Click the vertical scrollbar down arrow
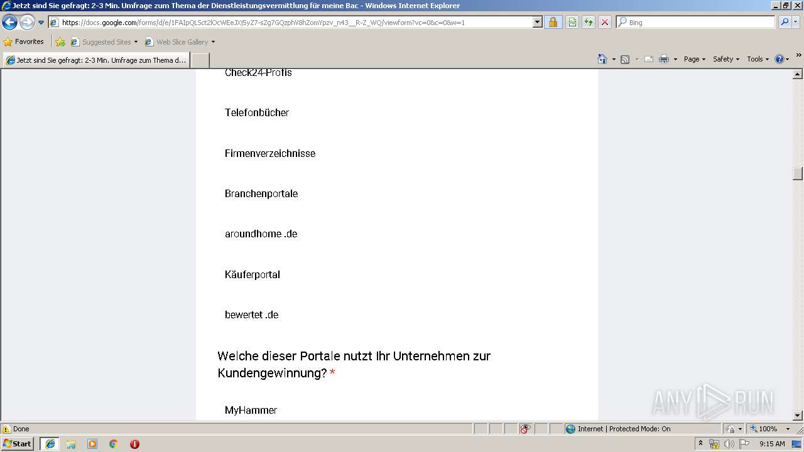Screen dimensions: 804x452 798,415
